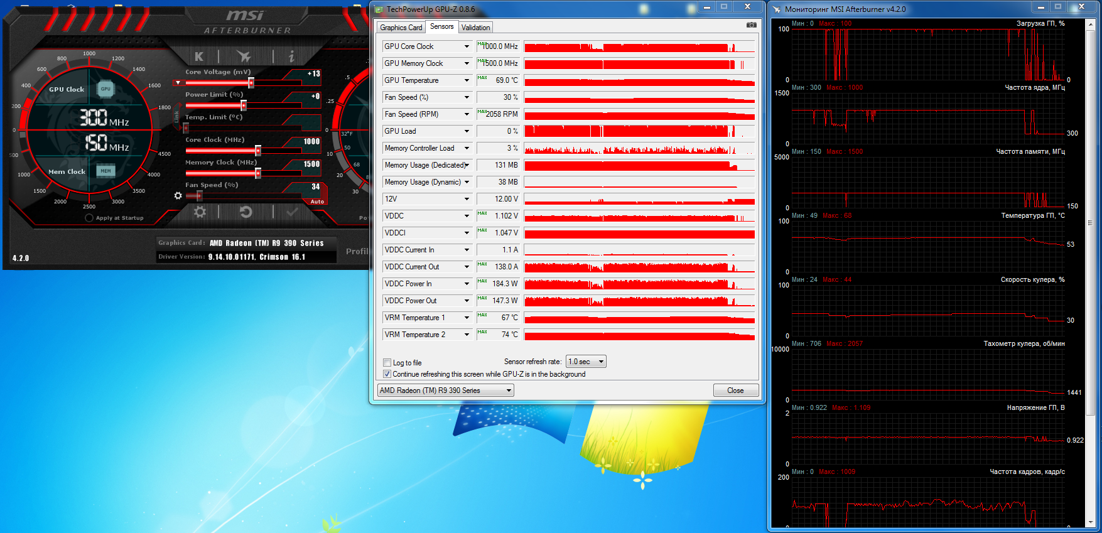Click the Memory Usage (Dedicated) value 131 MB

tap(498, 165)
